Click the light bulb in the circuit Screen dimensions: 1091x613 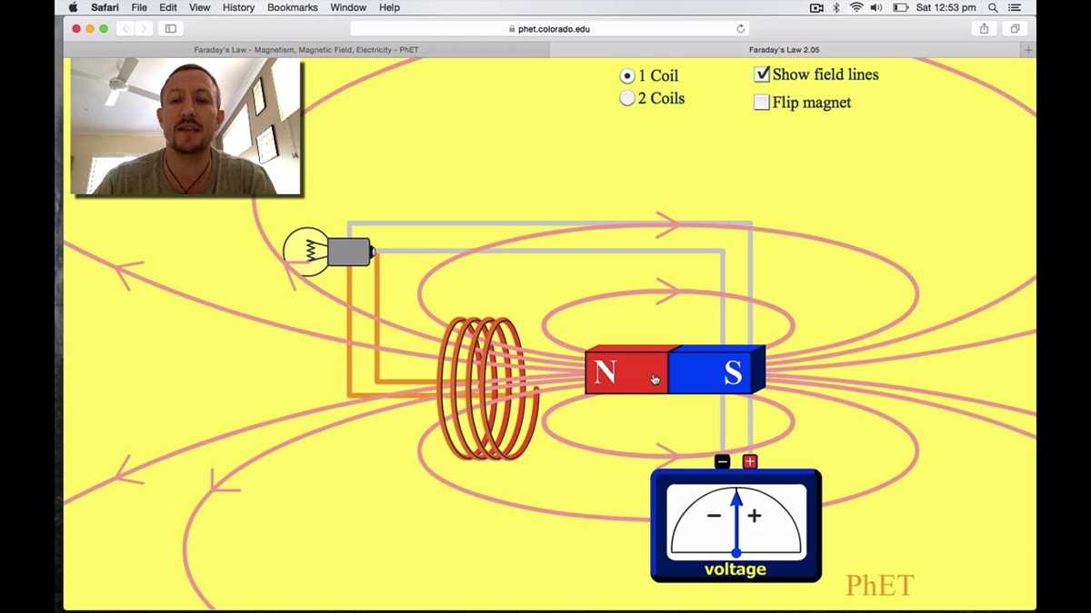click(305, 252)
